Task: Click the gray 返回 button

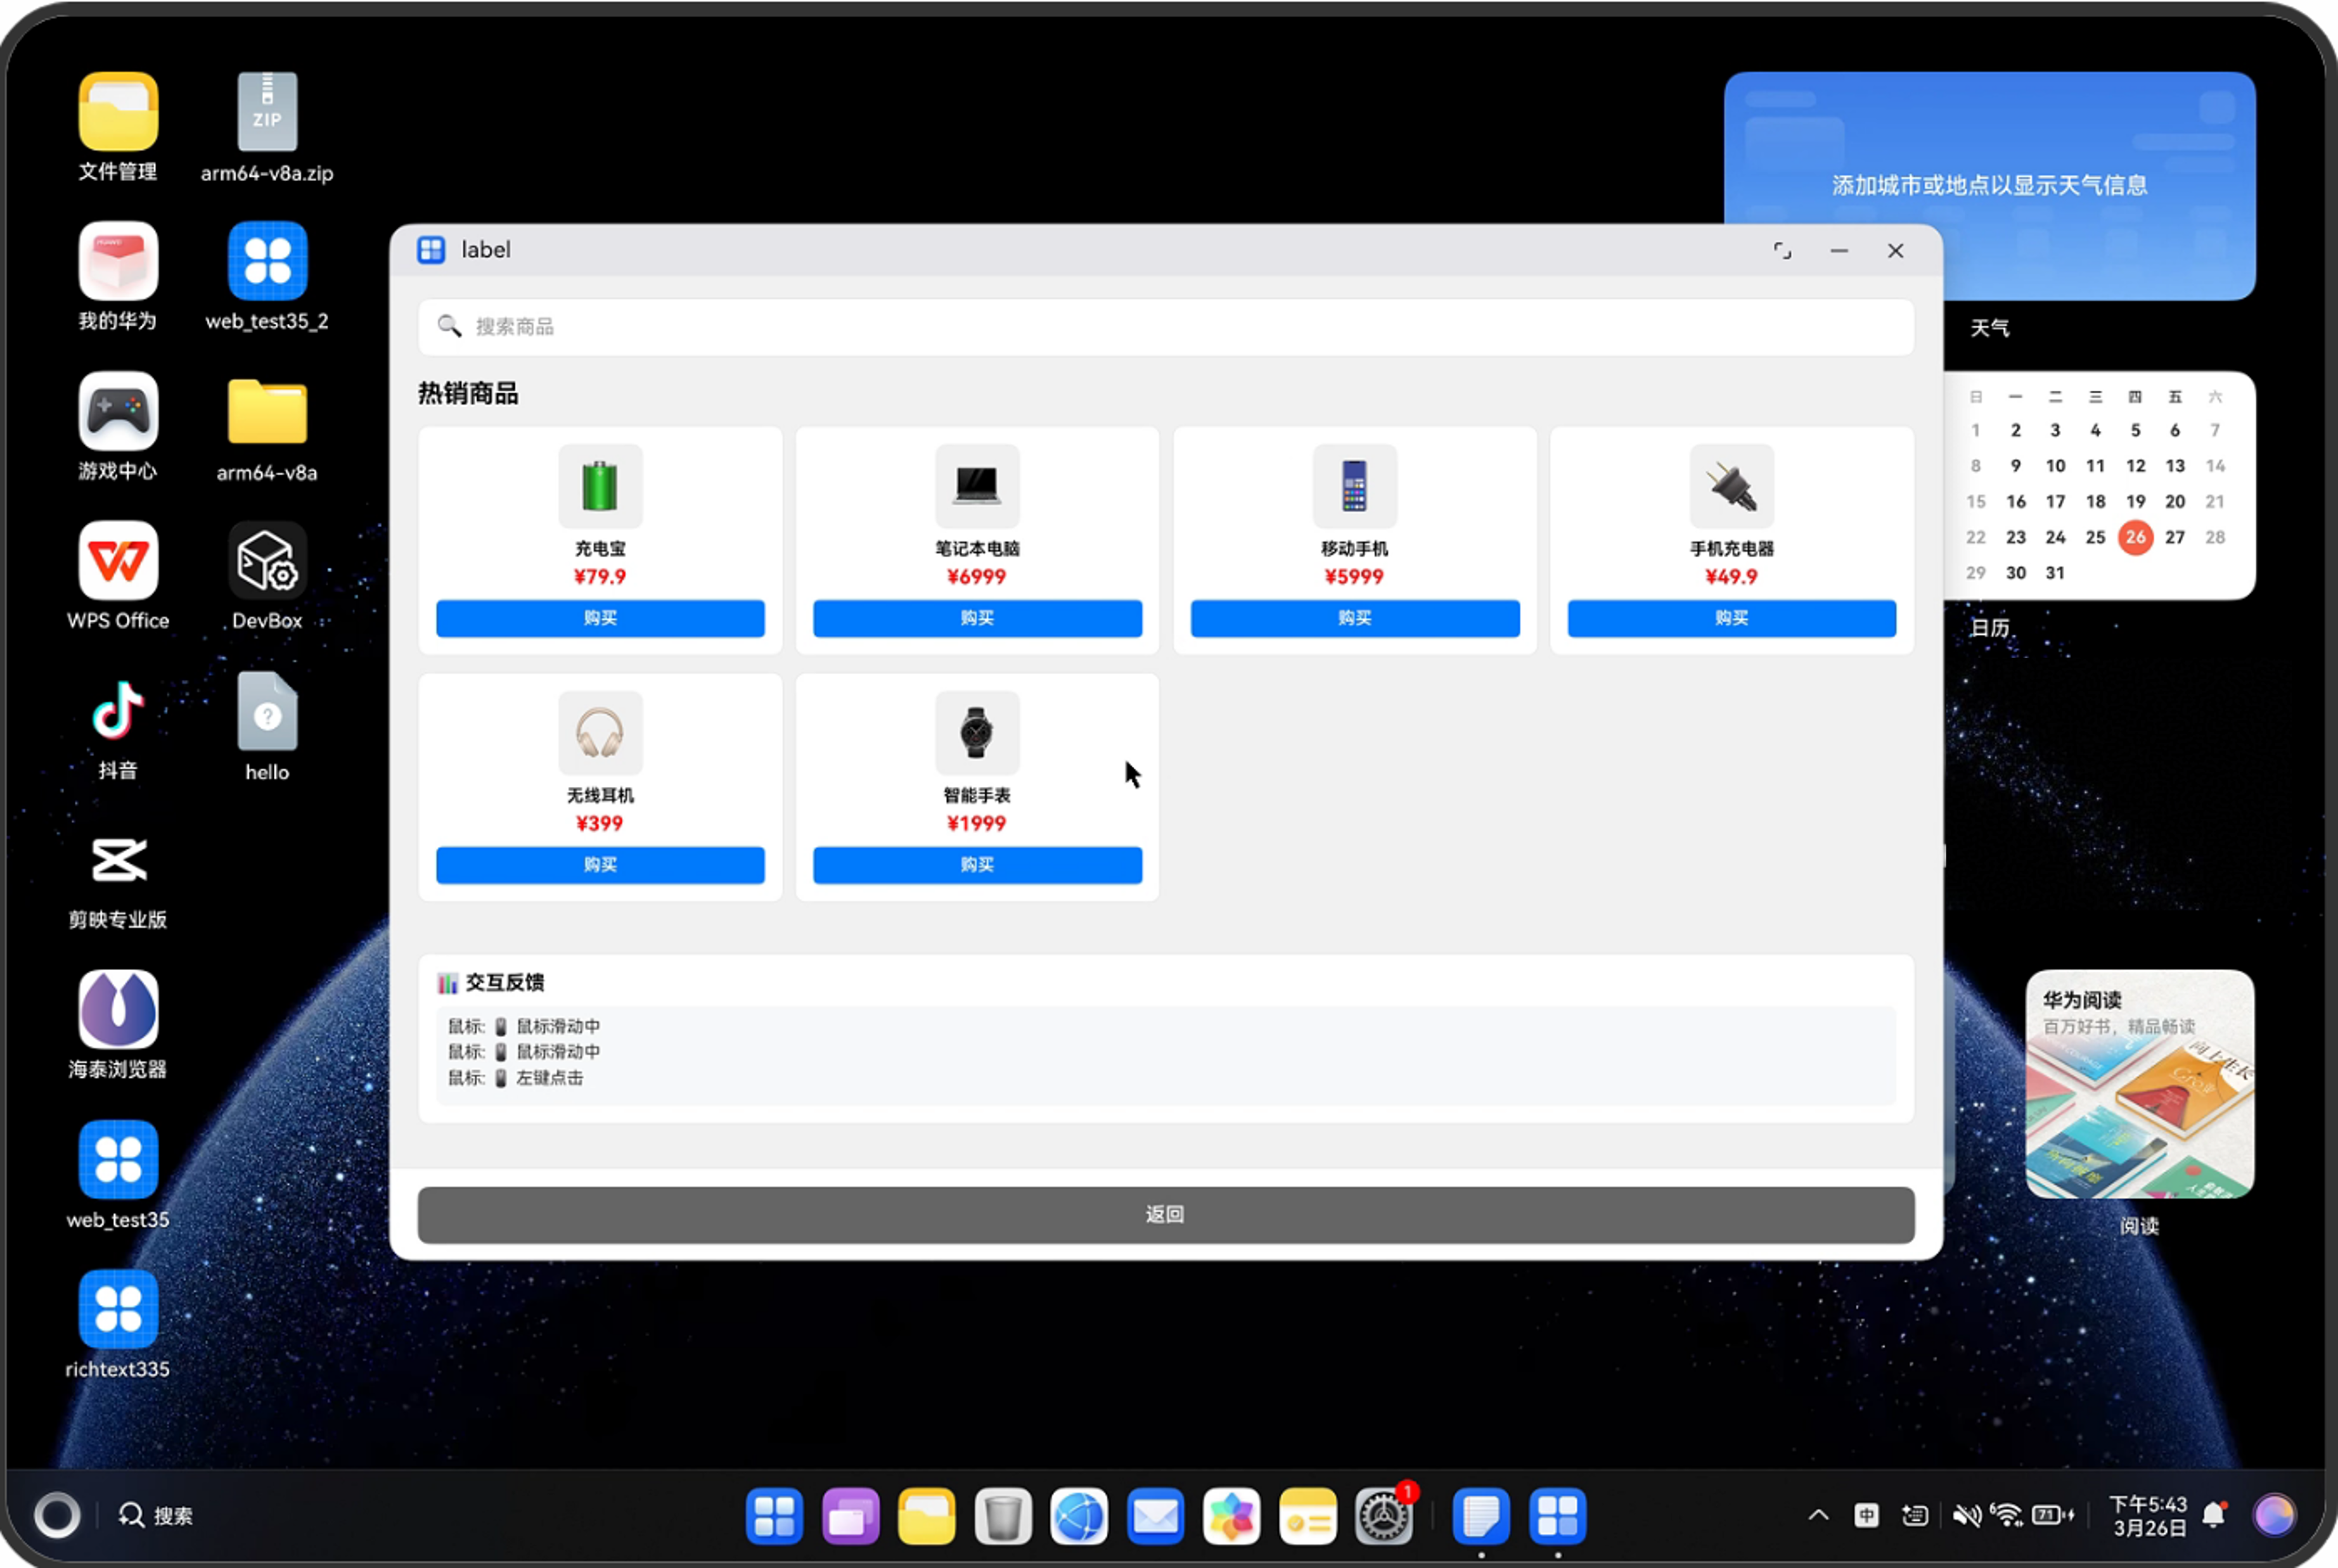Action: [x=1166, y=1215]
